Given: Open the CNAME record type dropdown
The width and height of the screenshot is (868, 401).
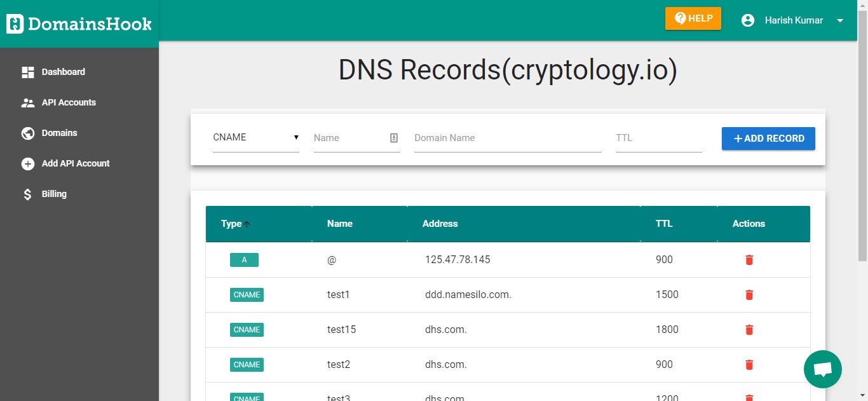Looking at the screenshot, I should 256,137.
